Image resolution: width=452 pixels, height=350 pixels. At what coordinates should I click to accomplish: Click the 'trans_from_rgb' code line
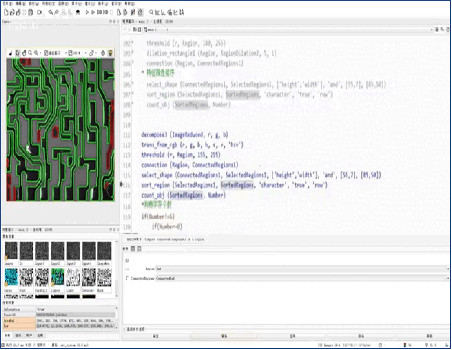(192, 145)
